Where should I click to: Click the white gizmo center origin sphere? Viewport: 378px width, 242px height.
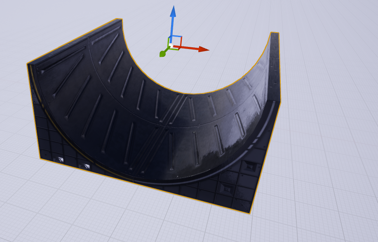point(171,46)
